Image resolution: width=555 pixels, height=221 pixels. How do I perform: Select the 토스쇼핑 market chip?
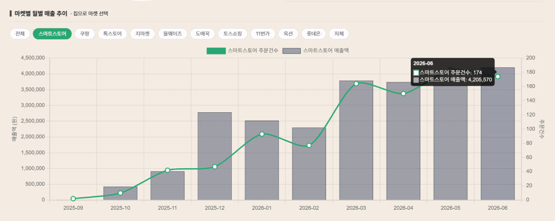coord(232,34)
